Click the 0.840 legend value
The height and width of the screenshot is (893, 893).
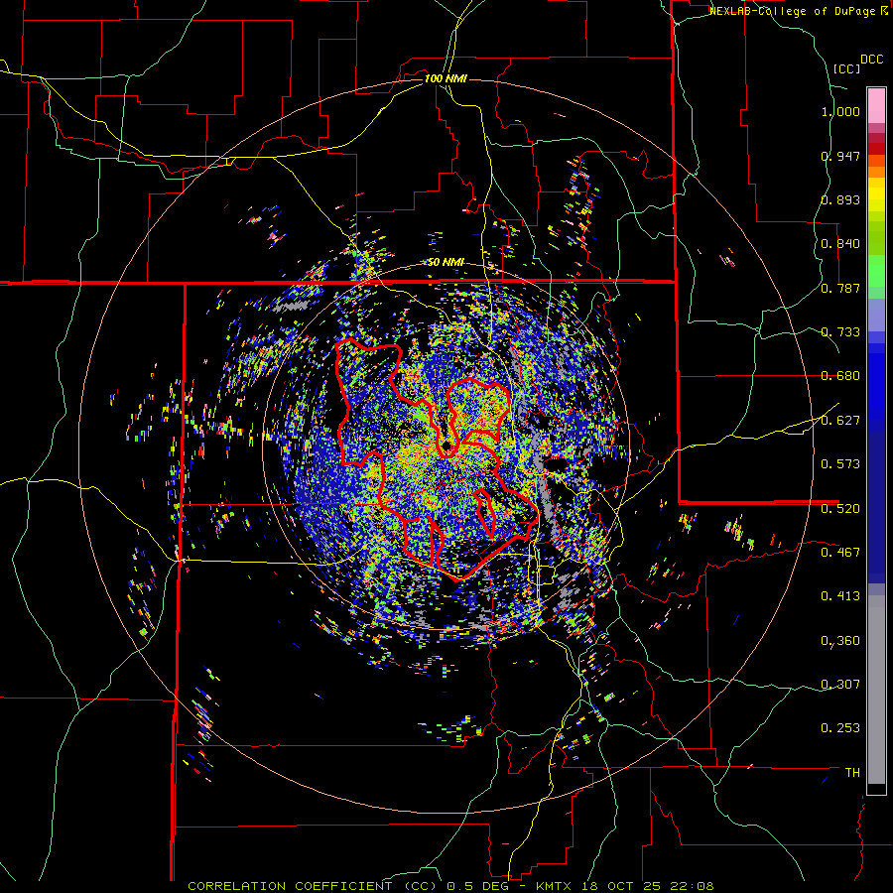pyautogui.click(x=840, y=244)
